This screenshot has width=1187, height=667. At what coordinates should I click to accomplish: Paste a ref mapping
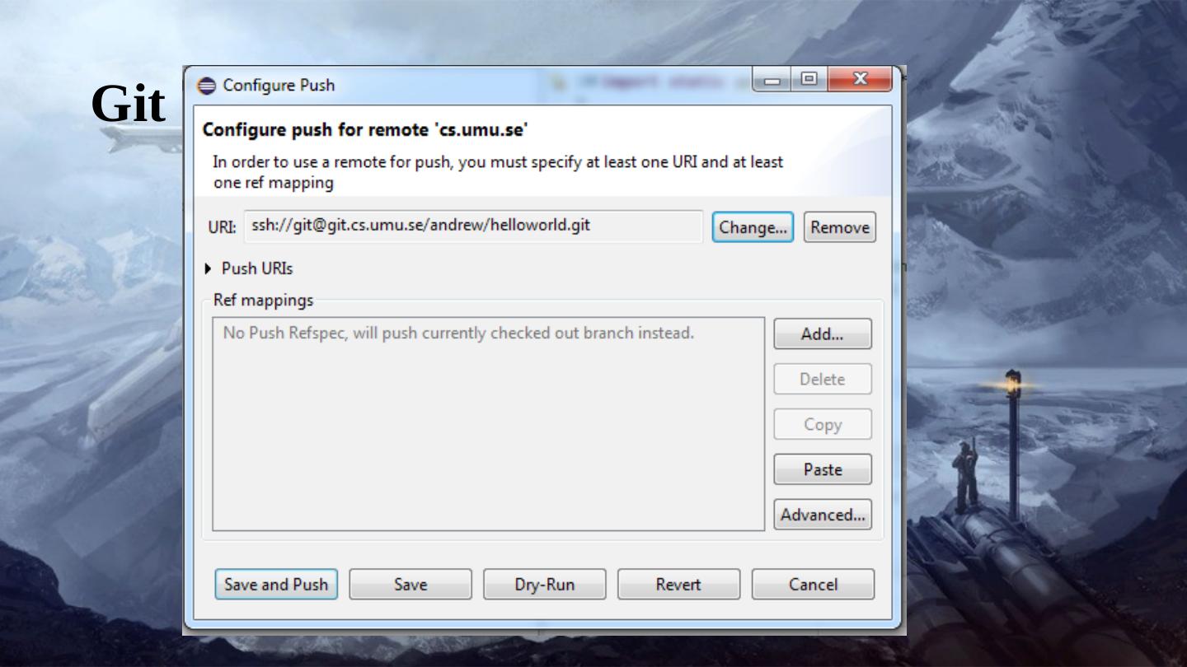click(x=822, y=469)
